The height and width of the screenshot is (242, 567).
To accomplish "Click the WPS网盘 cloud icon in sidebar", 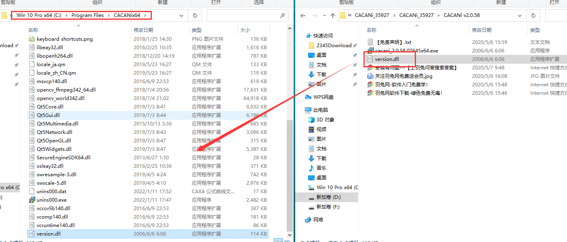I will point(309,97).
